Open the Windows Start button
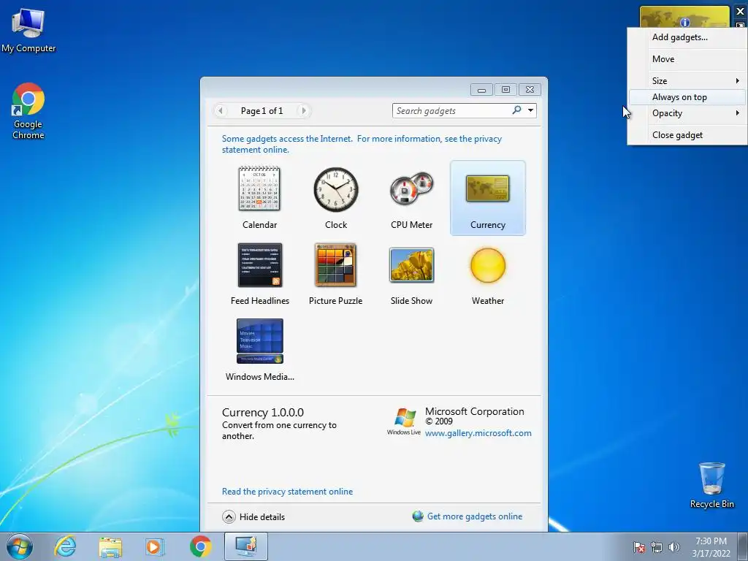Screen dimensions: 748x561 click(20, 546)
